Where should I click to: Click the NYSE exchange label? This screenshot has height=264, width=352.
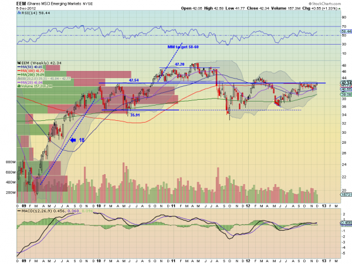click(x=87, y=4)
